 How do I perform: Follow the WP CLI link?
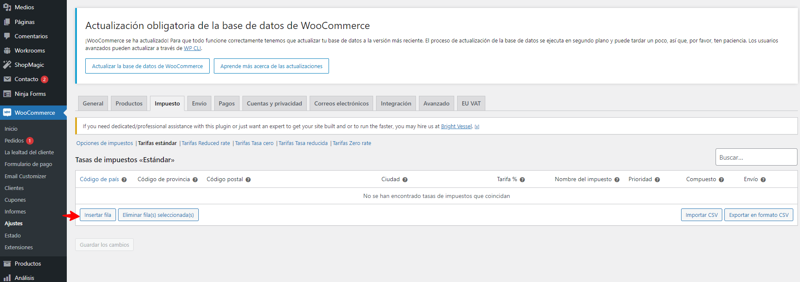click(x=192, y=48)
